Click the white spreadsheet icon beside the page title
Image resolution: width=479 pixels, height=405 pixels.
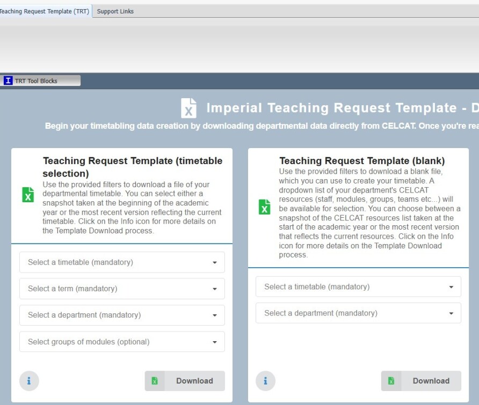[x=188, y=108]
